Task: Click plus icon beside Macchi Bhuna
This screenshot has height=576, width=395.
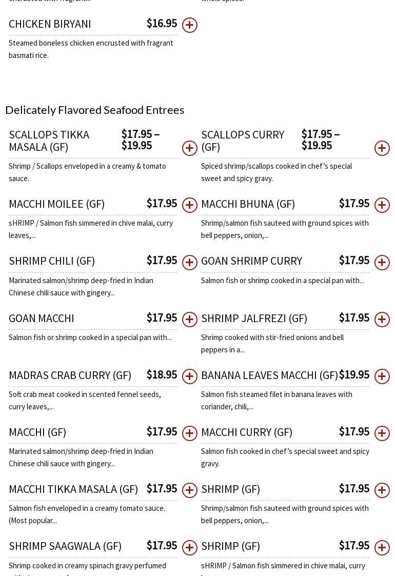Action: click(x=382, y=205)
